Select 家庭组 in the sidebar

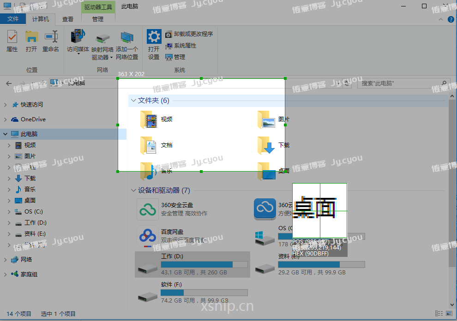pyautogui.click(x=24, y=274)
